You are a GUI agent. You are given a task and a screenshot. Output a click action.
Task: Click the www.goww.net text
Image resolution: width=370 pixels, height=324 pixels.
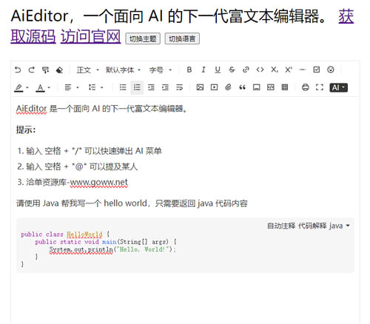pos(98,183)
